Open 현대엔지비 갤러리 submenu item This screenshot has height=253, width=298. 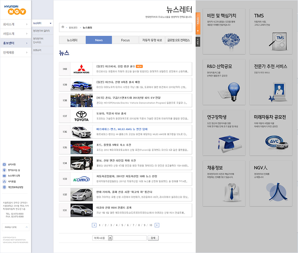click(x=42, y=31)
